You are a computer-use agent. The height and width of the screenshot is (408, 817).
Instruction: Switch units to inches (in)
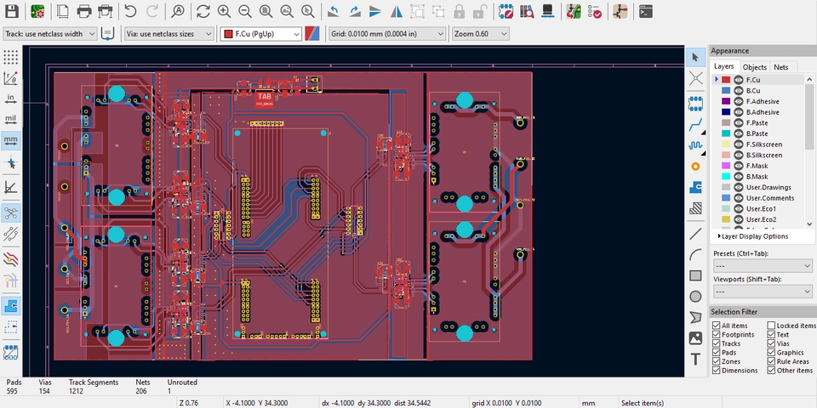(x=11, y=99)
